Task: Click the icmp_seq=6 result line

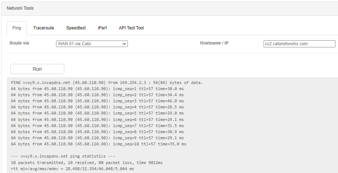Action: 97,120
